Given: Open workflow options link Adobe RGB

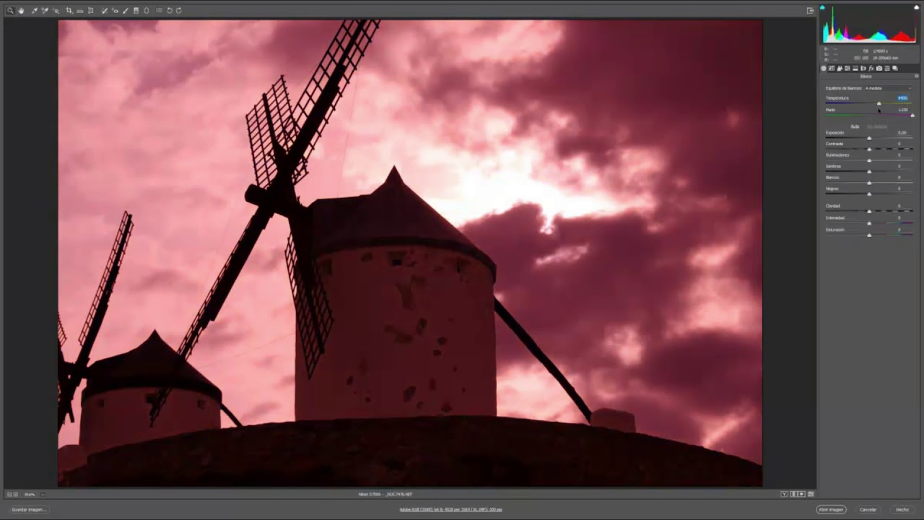Looking at the screenshot, I should (450, 509).
